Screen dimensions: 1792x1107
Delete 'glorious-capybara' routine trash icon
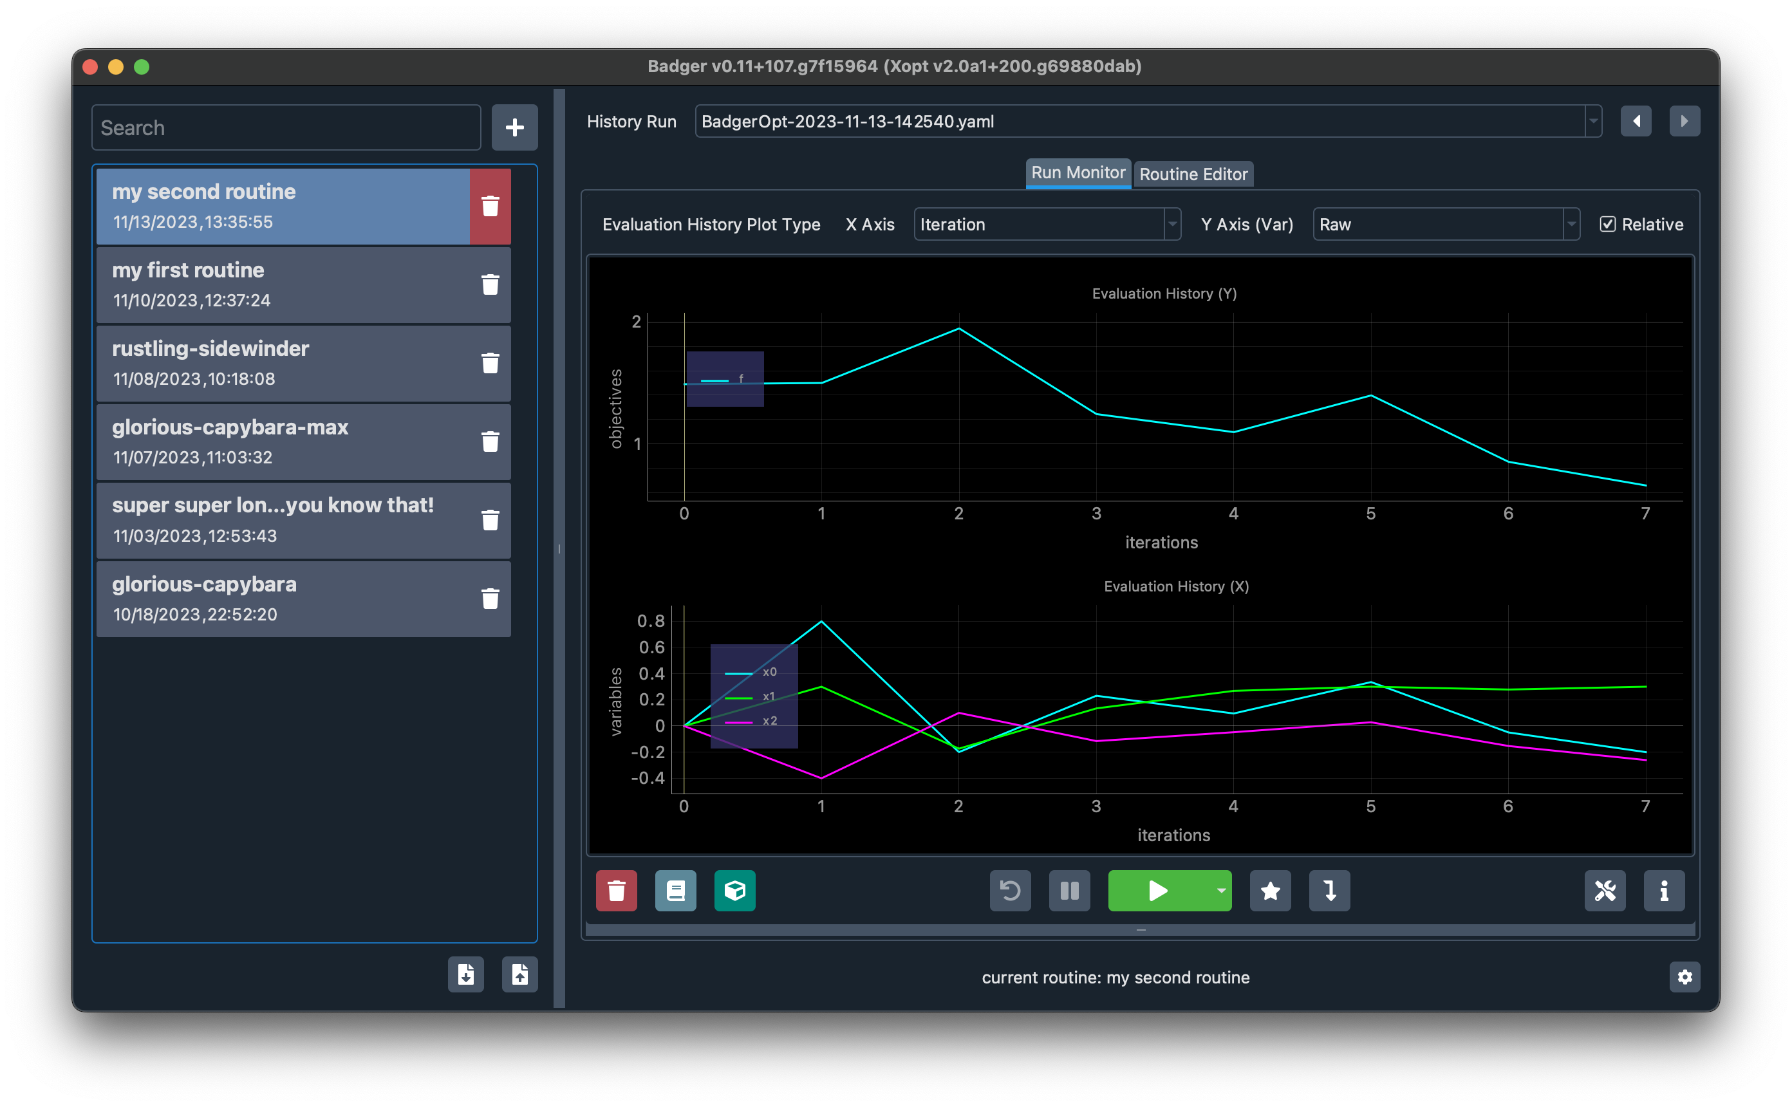tap(490, 599)
